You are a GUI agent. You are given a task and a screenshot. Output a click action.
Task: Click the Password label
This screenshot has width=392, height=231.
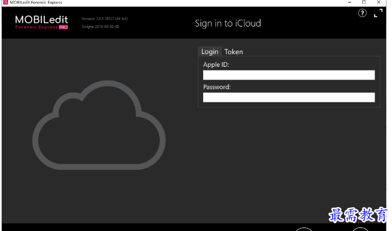coord(217,87)
